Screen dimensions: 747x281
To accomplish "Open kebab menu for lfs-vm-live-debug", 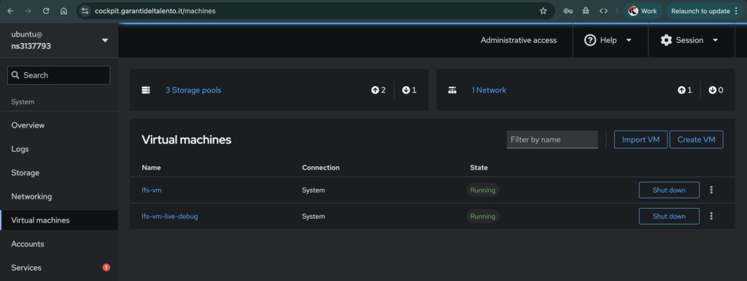I will [x=711, y=216].
